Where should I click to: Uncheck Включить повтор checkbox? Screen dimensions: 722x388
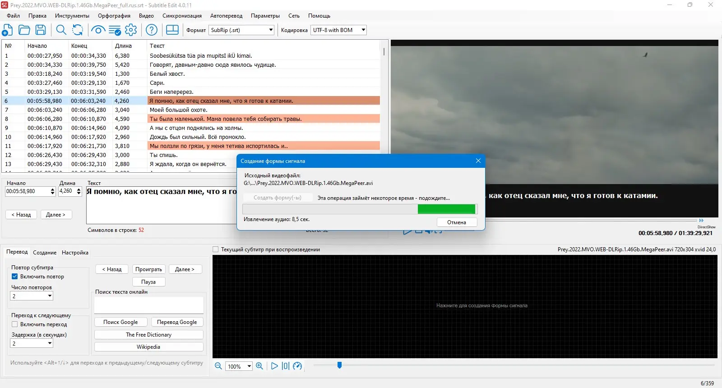14,276
